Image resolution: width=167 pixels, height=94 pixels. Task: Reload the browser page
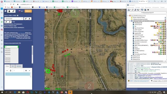click(x=11, y=4)
